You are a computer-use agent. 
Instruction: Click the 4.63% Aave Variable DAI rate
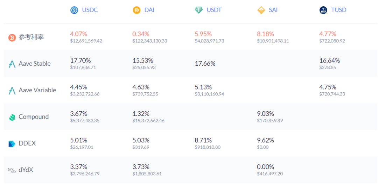click(141, 87)
